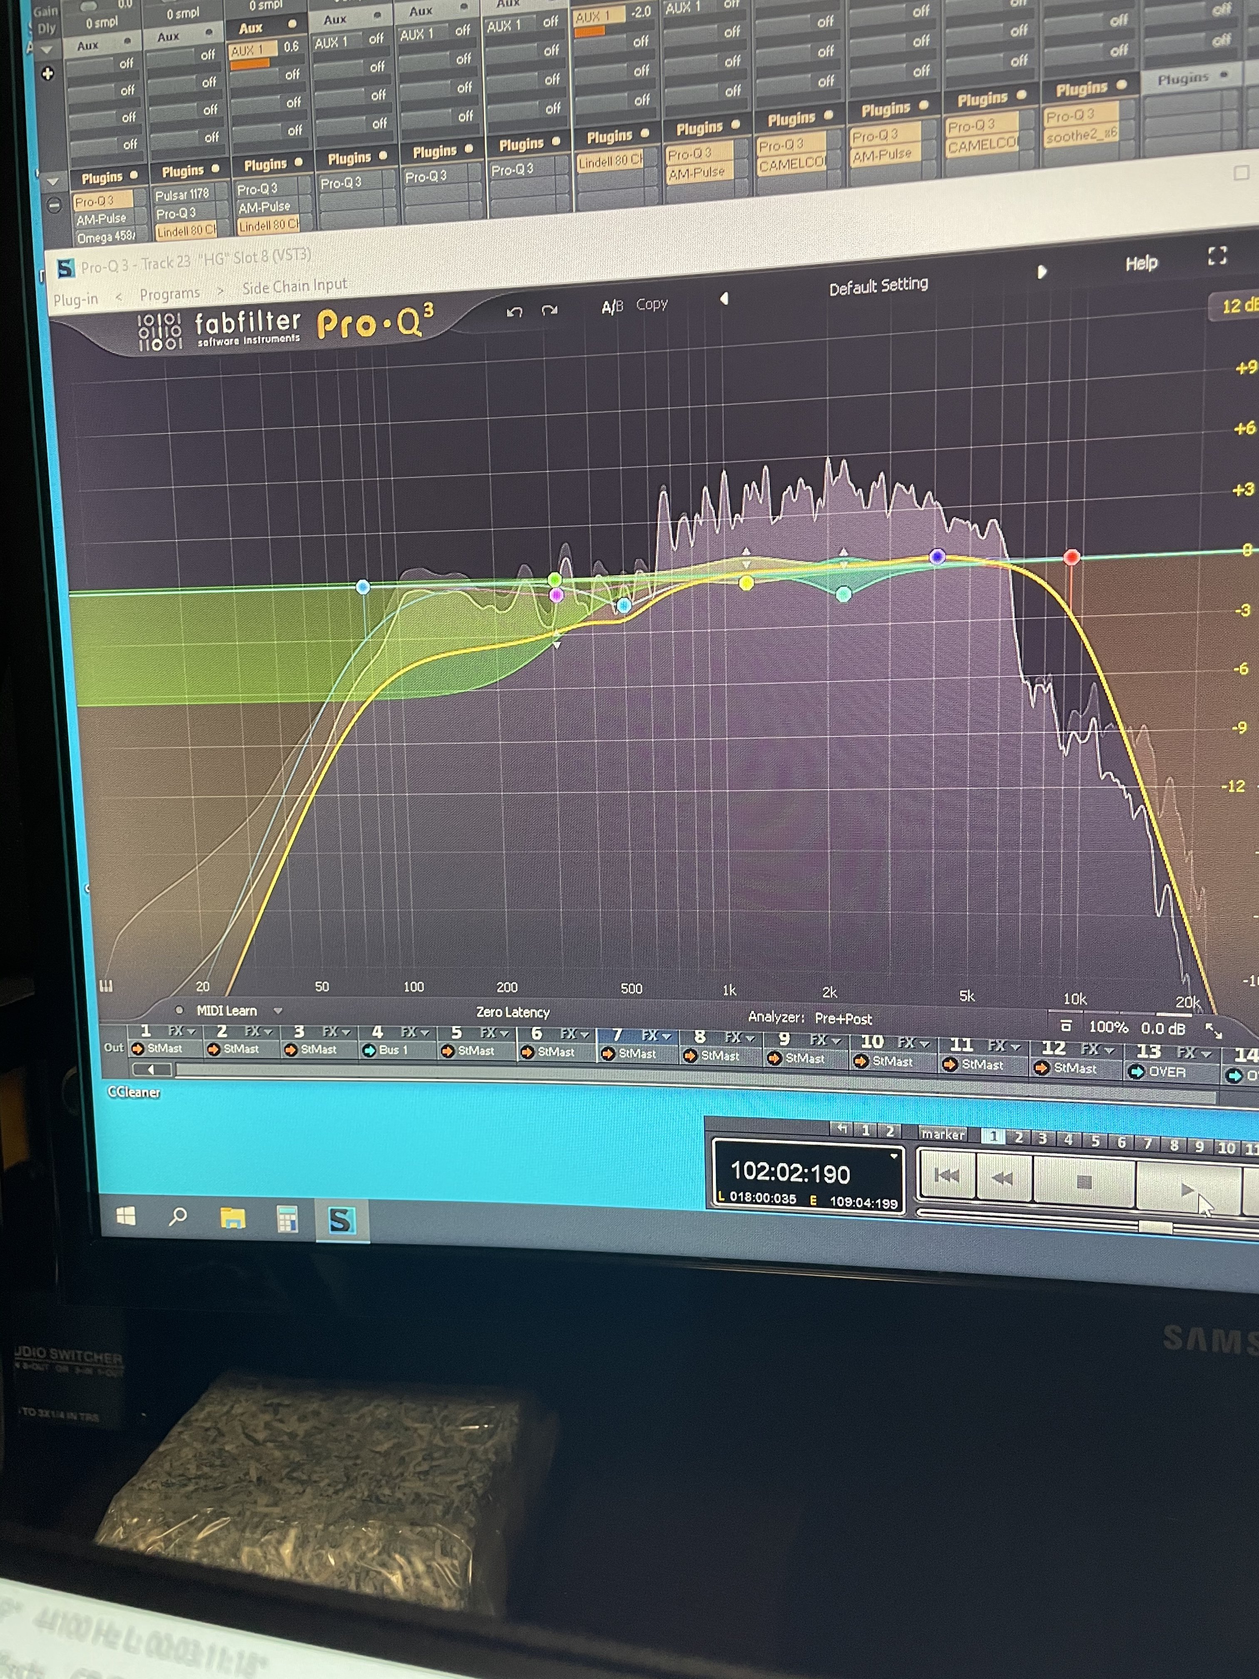The height and width of the screenshot is (1679, 1259).
Task: Open the piano display icon
Action: 106,986
